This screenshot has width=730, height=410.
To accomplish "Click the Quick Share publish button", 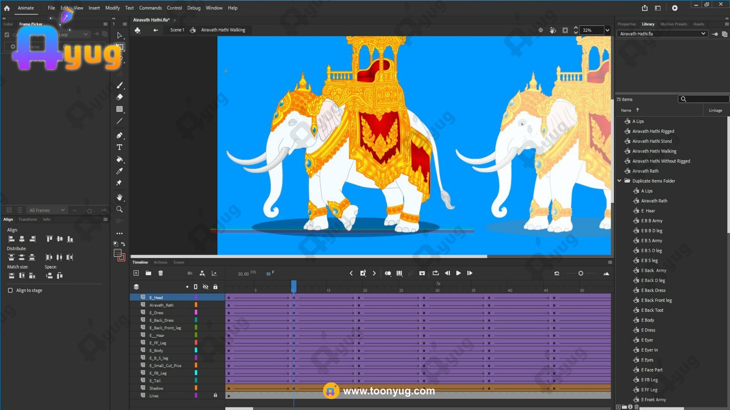I will (645, 8).
